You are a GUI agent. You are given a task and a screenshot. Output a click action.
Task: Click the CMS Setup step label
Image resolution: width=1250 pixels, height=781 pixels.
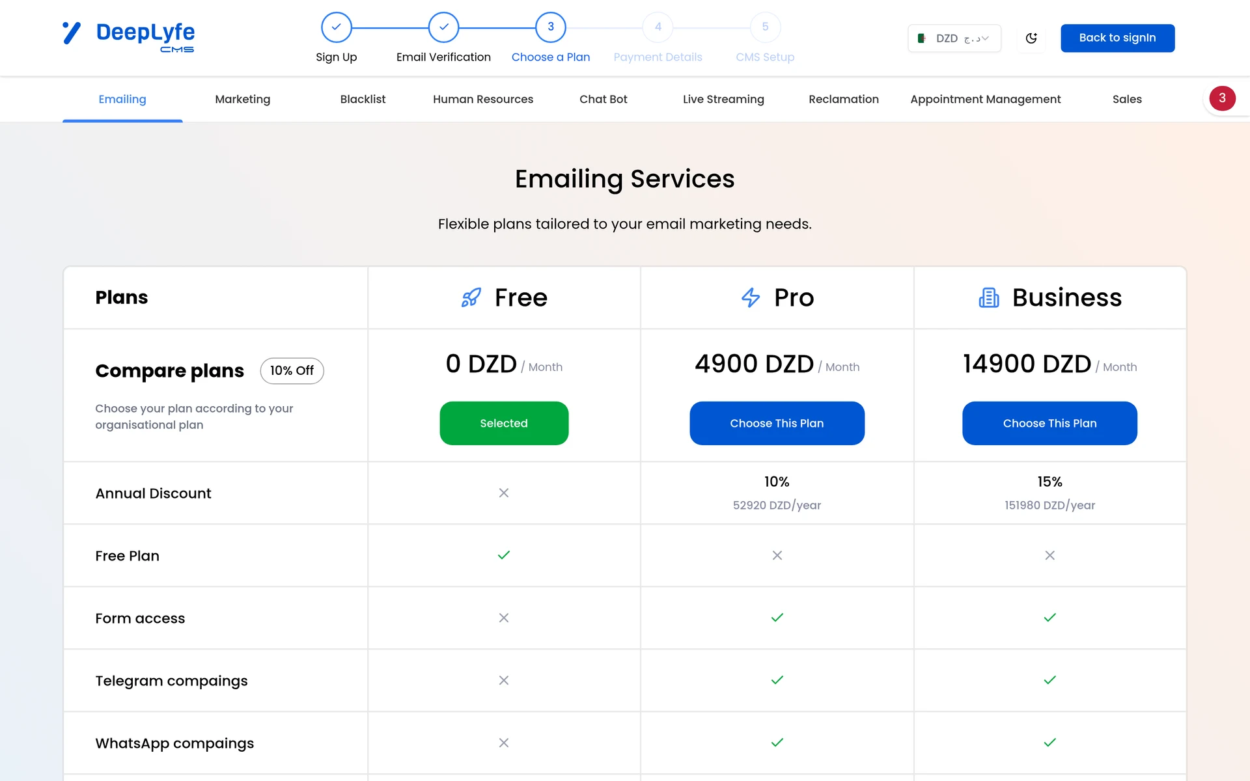[765, 57]
